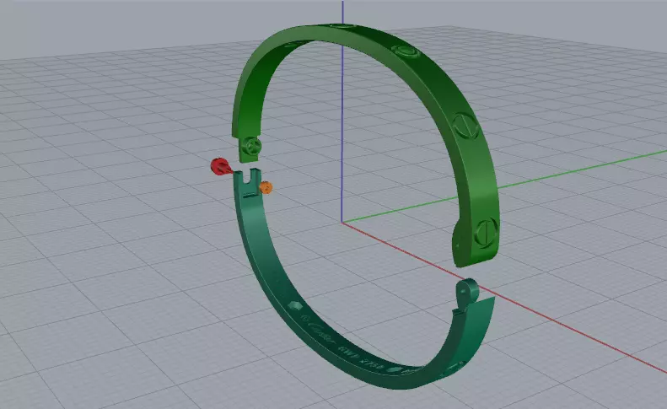Click the engraved Cartier text on the bracelet

pos(321,331)
